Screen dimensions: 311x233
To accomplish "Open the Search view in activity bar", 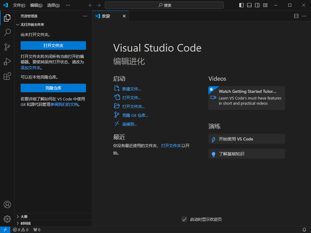I will [x=7, y=32].
